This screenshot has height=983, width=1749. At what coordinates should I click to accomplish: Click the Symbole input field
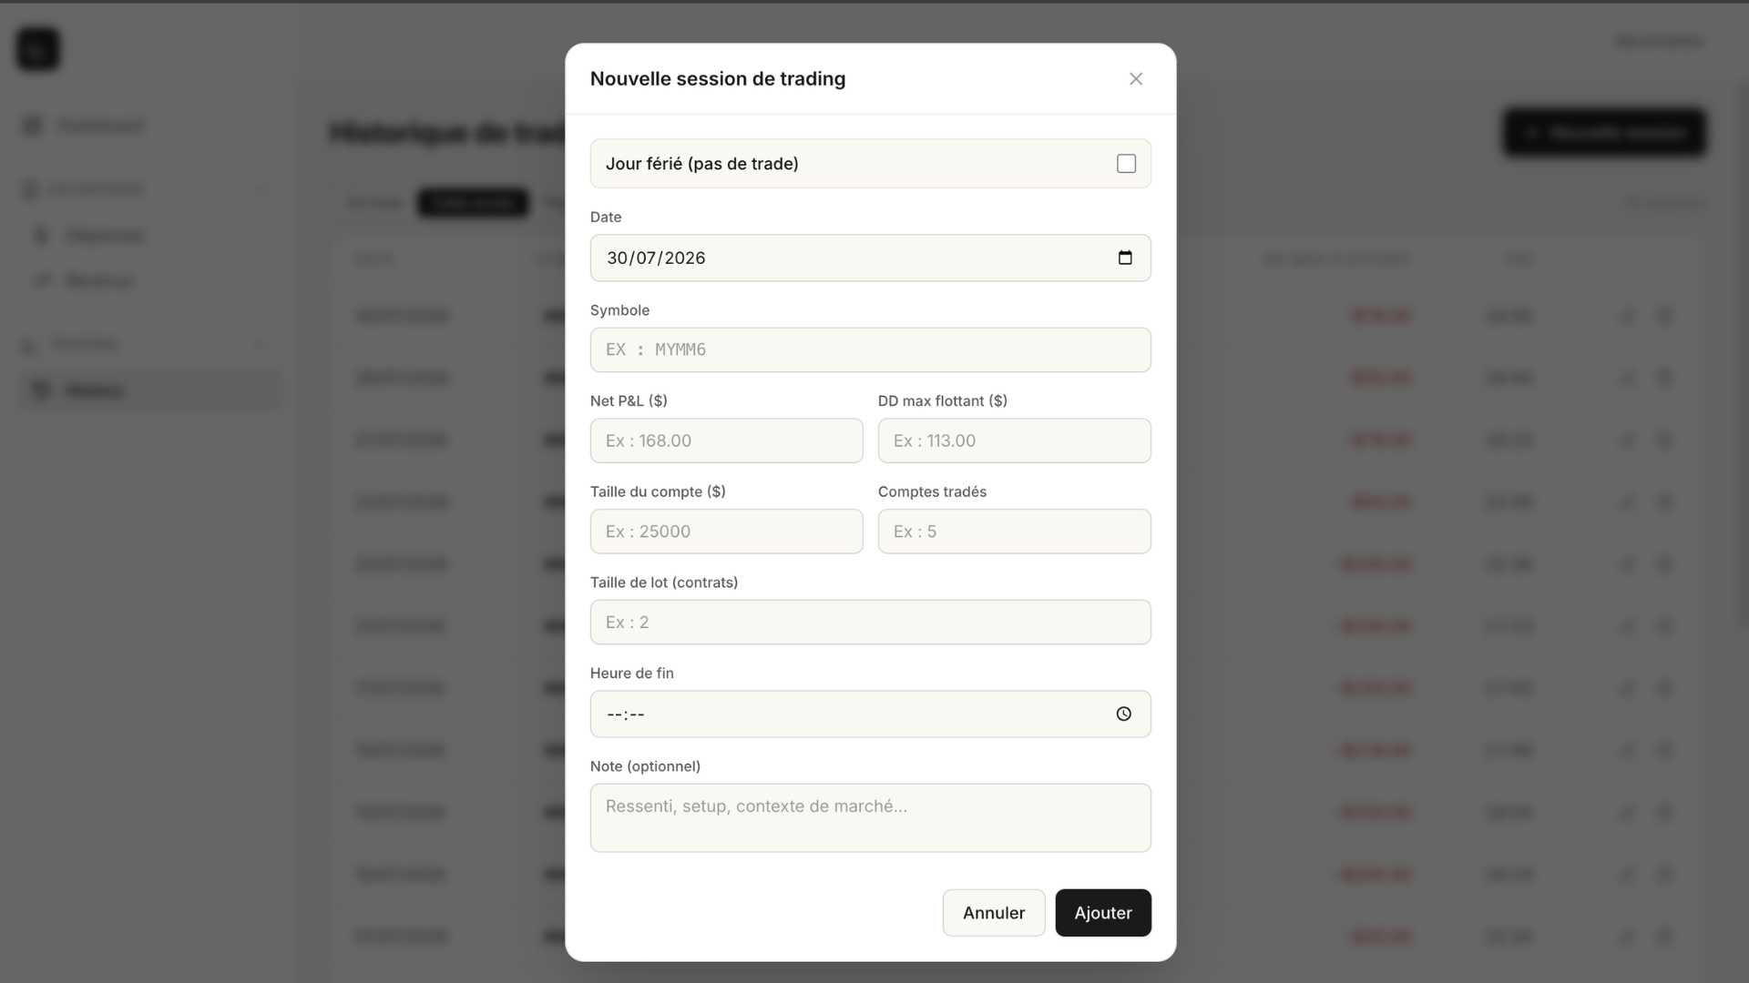[x=871, y=350]
